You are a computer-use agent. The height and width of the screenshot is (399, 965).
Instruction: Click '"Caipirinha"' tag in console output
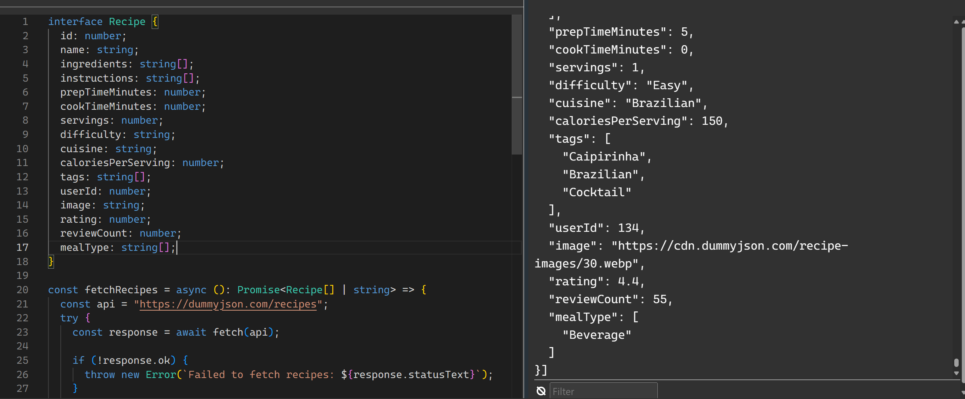(x=604, y=157)
